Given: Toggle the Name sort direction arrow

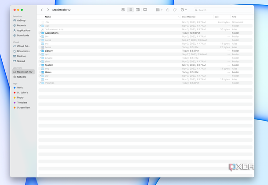Looking at the screenshot, I should tap(178, 17).
